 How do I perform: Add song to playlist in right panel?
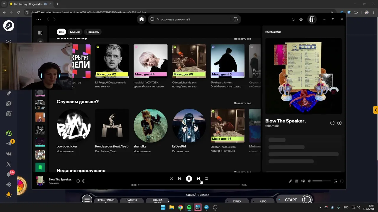pos(339,123)
